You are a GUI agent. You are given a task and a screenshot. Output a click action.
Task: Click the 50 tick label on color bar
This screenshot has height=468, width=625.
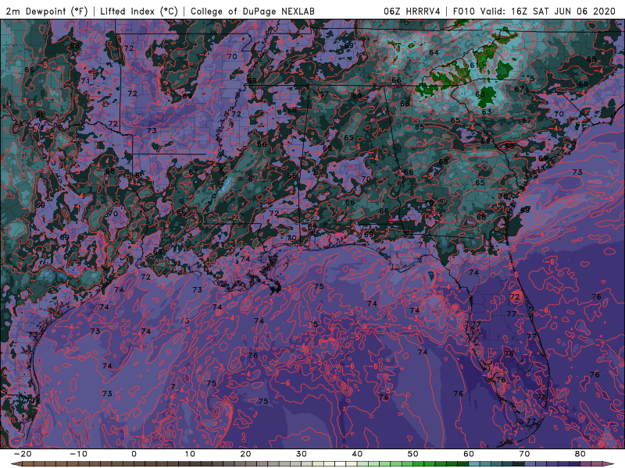(x=413, y=454)
